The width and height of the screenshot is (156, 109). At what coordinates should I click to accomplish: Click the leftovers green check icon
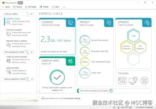[111, 91]
